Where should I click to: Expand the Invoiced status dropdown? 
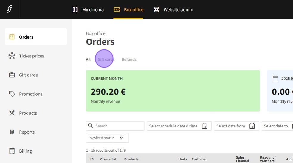[x=107, y=138]
